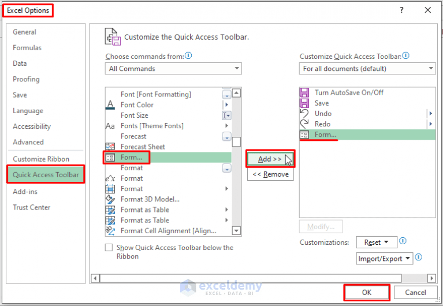Expand the Fonts [Theme Fonts] submenu arrow
Viewport: 443px width, 306px height.
pos(226,126)
